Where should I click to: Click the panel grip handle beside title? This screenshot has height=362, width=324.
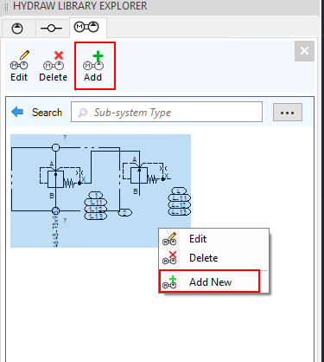[x=7, y=7]
